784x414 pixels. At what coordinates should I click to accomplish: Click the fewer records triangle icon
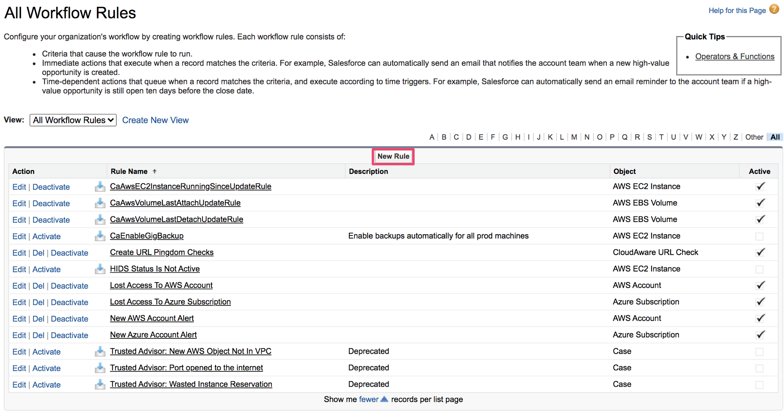pyautogui.click(x=384, y=399)
